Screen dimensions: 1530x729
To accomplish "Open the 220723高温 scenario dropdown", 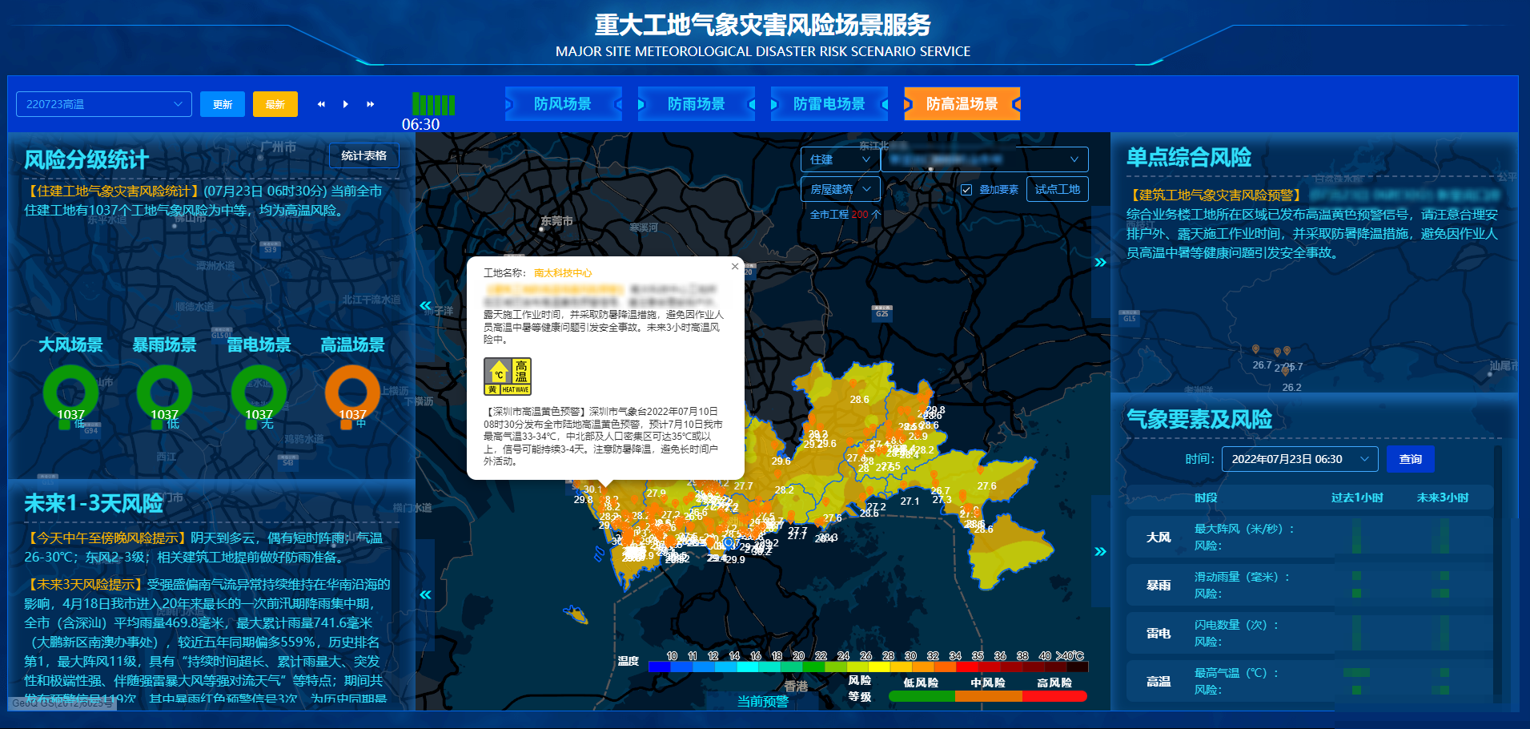I will (x=104, y=104).
